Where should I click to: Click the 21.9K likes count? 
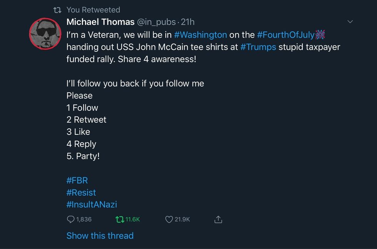(182, 219)
